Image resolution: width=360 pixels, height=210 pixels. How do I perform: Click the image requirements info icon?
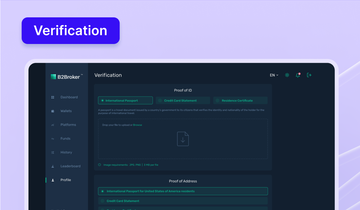(x=100, y=165)
